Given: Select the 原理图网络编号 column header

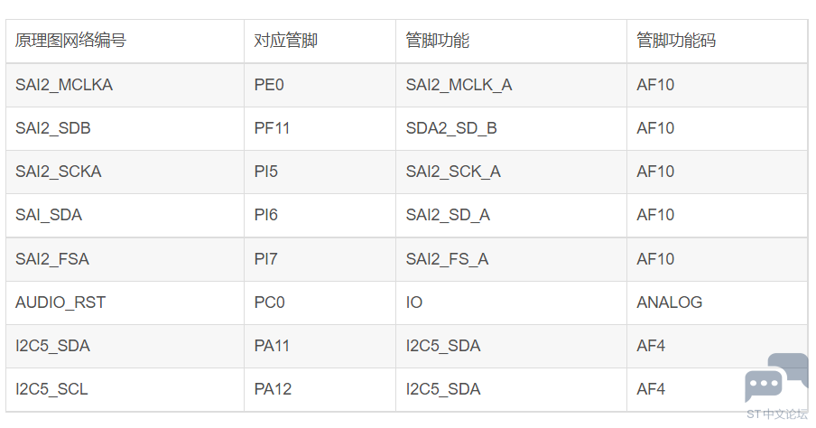Looking at the screenshot, I should point(125,42).
